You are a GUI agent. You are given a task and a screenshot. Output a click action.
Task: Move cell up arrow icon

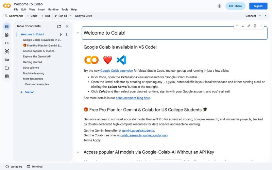point(237,26)
